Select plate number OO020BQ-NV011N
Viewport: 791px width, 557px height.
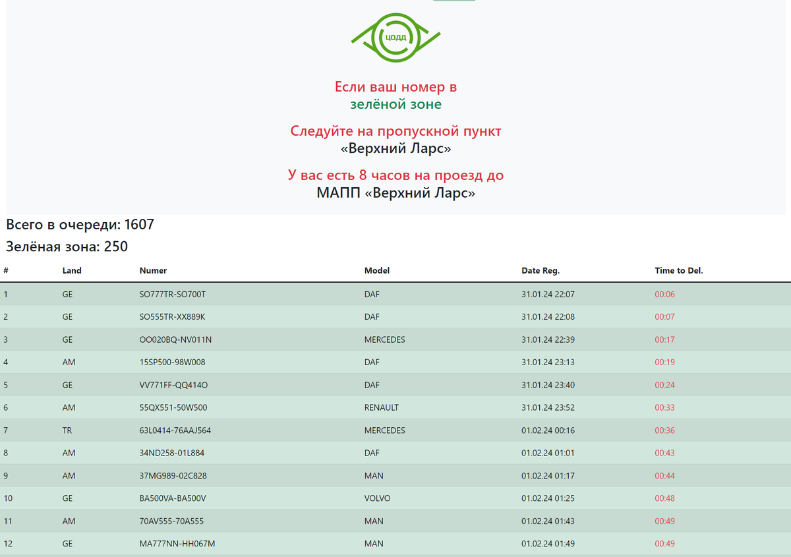[x=175, y=340]
